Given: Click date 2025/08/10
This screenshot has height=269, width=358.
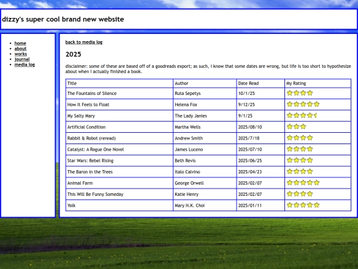Looking at the screenshot, I should point(250,127).
